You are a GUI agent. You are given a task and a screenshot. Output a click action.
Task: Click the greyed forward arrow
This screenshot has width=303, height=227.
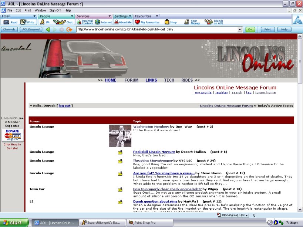click(55, 30)
